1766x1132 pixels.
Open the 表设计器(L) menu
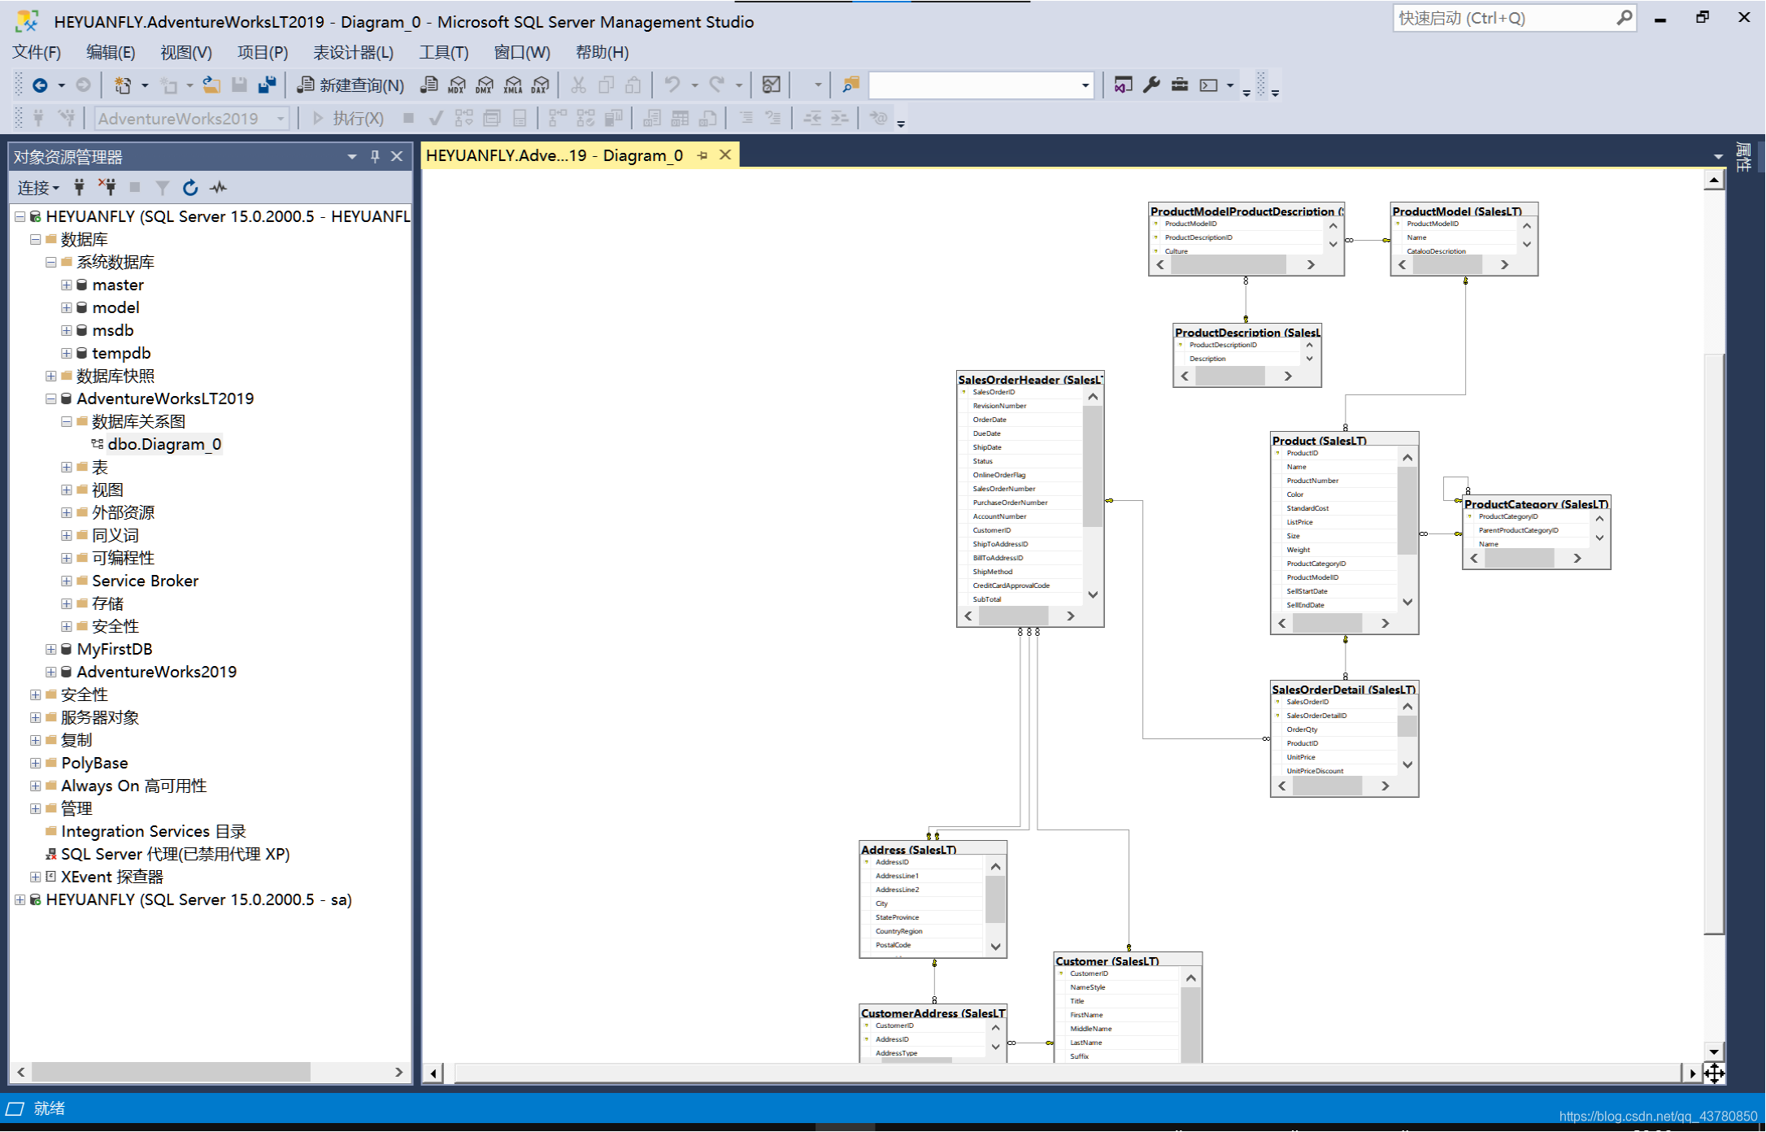(353, 52)
